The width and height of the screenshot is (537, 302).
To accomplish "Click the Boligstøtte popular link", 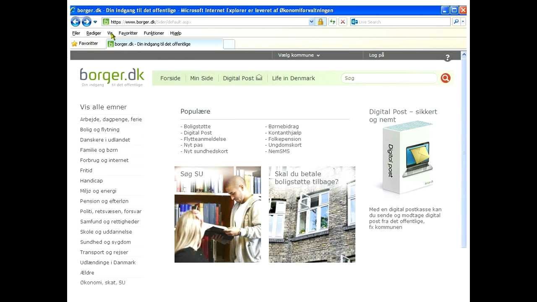I will click(197, 126).
